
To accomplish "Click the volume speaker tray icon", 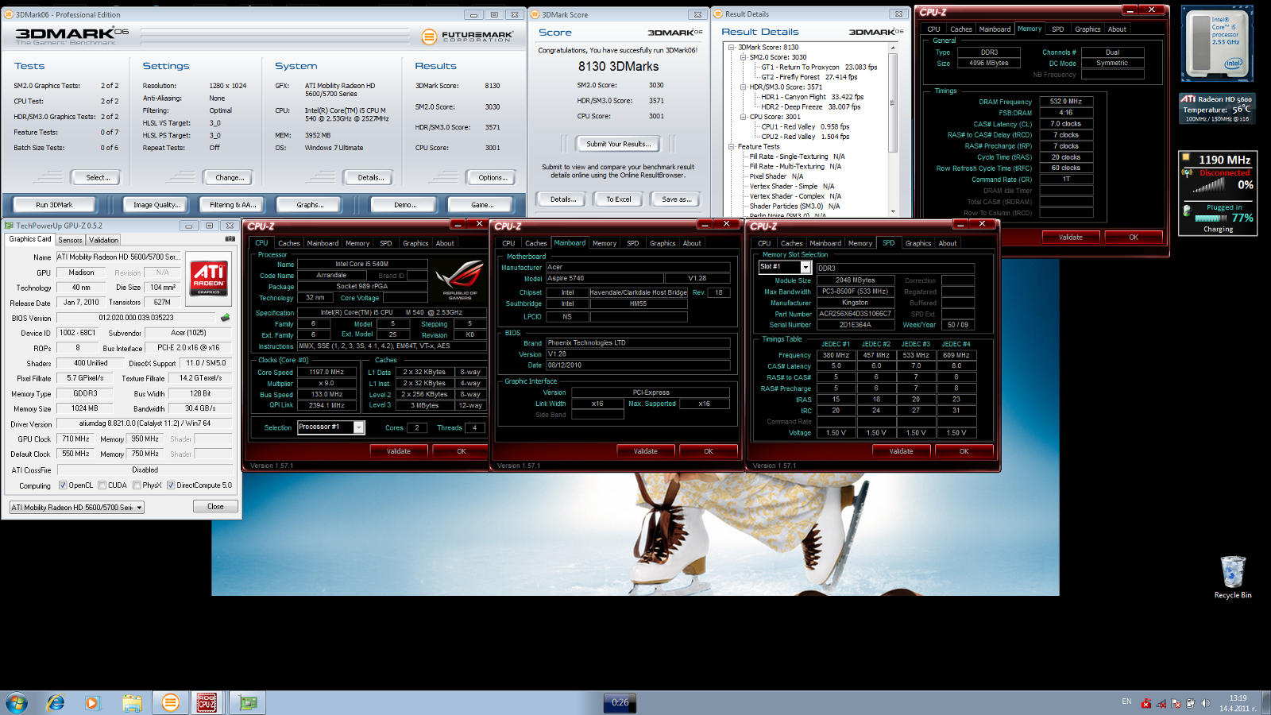I will 1206,703.
